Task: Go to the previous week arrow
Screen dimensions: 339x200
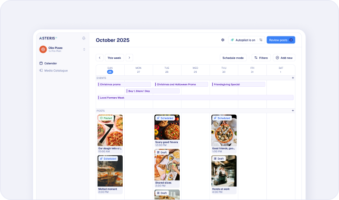Action: (x=99, y=58)
